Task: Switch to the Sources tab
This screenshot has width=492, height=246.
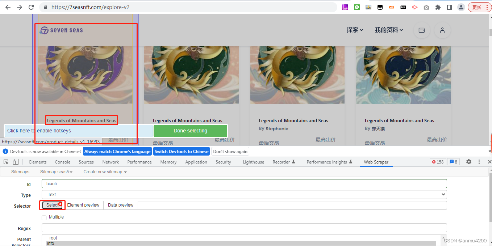Action: pos(86,162)
